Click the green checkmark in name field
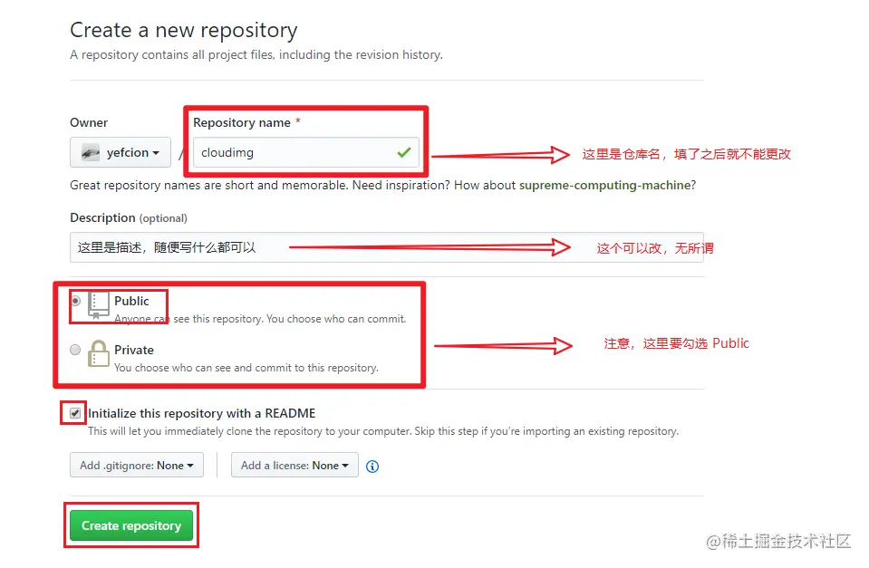 pos(404,152)
